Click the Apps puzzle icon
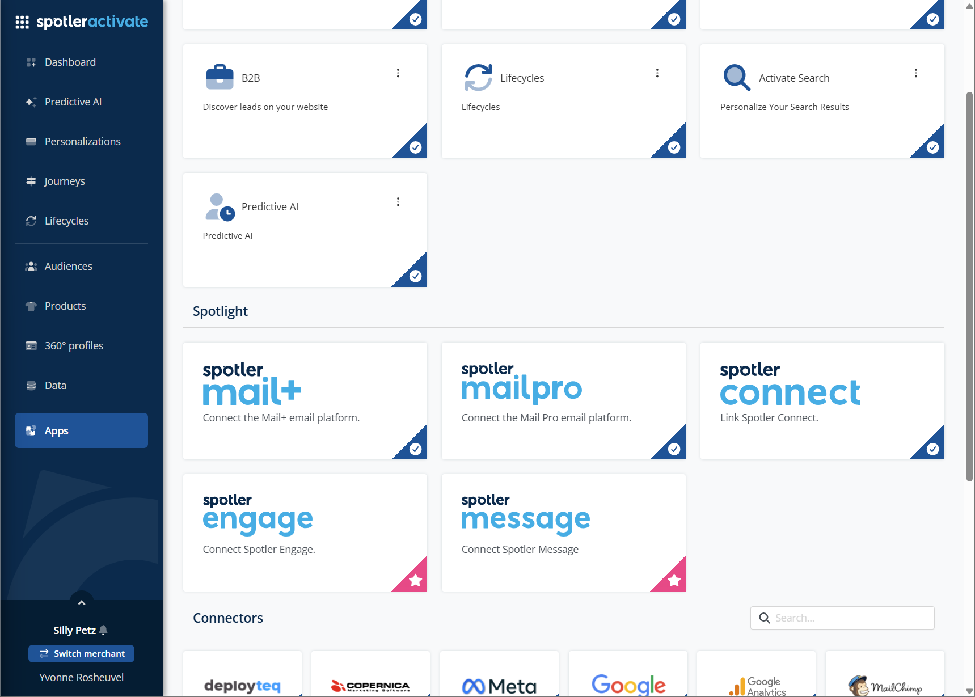 pyautogui.click(x=31, y=430)
